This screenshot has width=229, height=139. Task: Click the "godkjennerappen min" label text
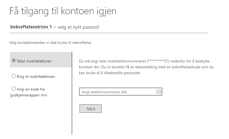click(28, 95)
